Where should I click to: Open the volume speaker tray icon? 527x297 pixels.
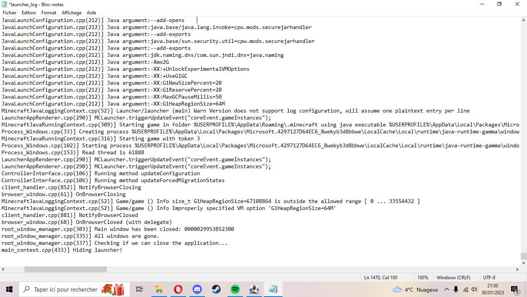pyautogui.click(x=475, y=289)
